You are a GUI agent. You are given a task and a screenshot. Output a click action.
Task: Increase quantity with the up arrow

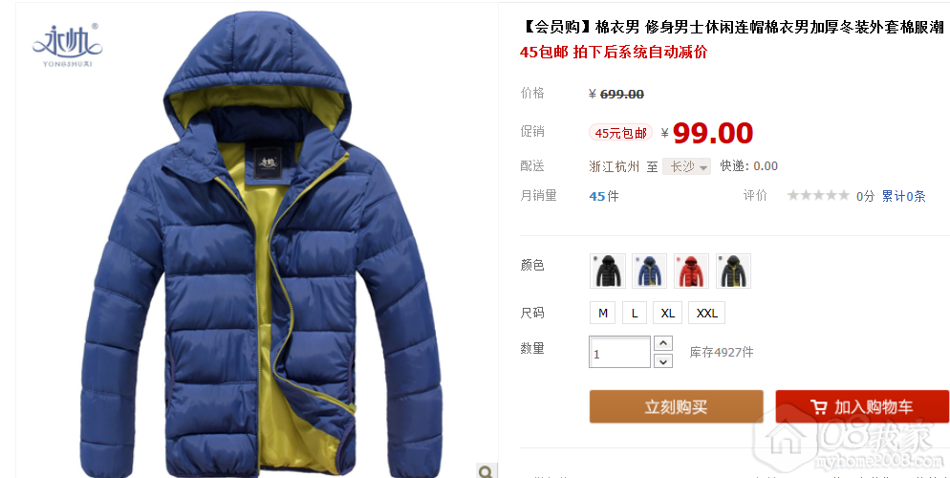coord(664,343)
